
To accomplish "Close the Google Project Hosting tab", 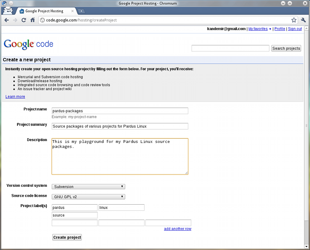I will [x=73, y=11].
